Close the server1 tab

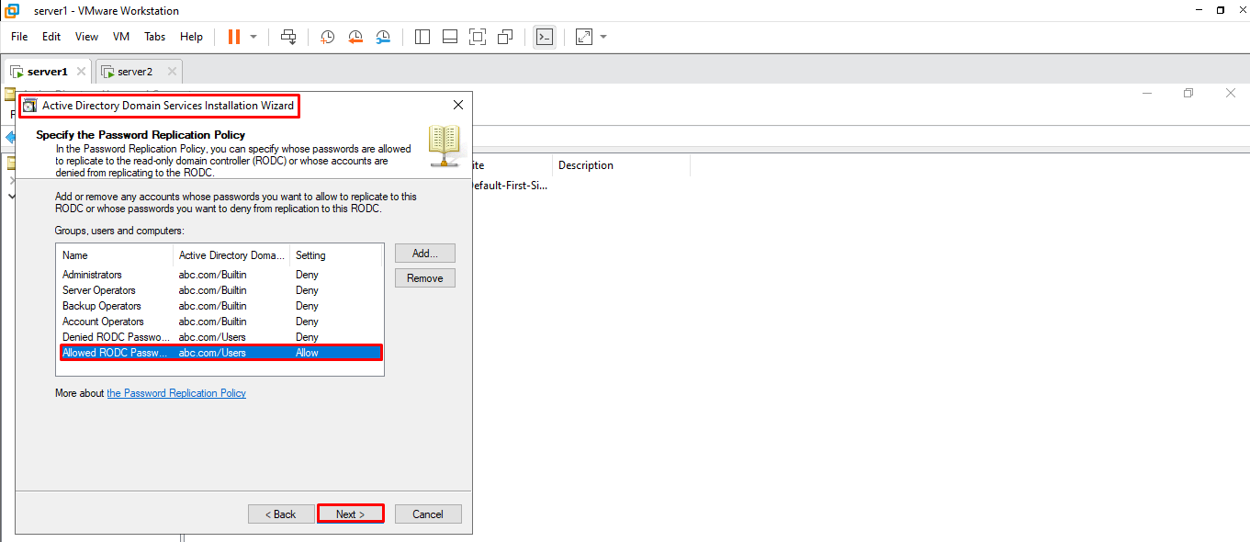coord(81,72)
